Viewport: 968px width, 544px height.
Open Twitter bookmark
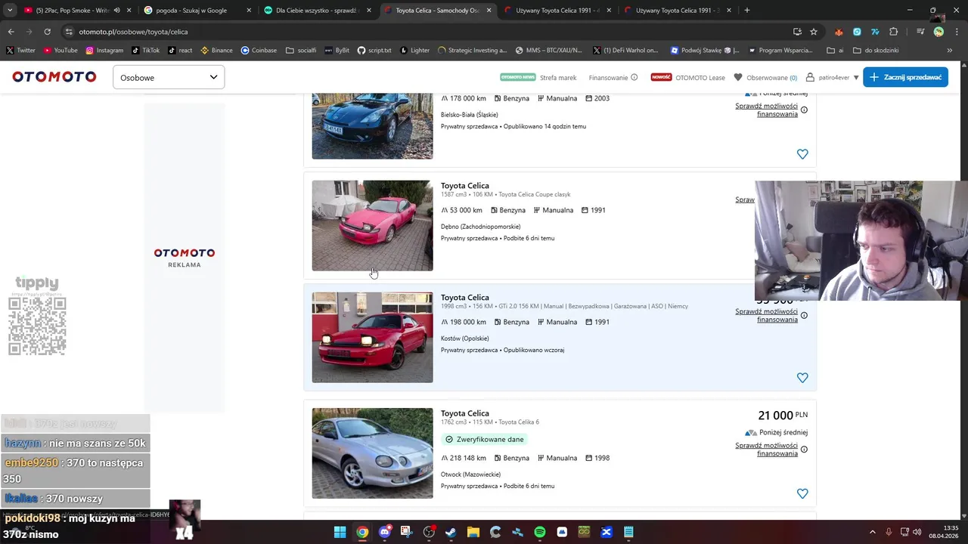(x=20, y=51)
